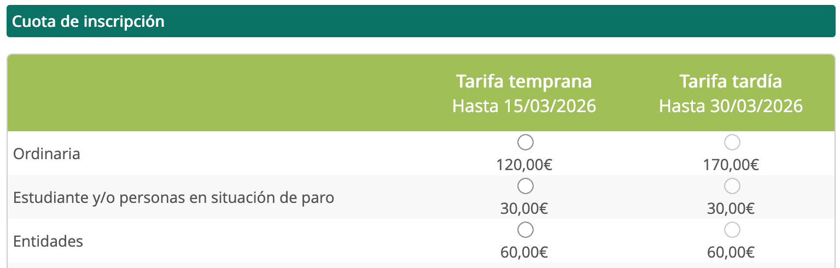The width and height of the screenshot is (840, 268).
Task: Pick Entidades early rate radio button
Action: pos(525,230)
